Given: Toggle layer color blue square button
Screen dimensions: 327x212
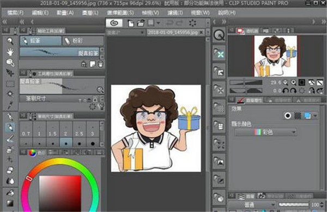Looking at the screenshot, I should (307, 115).
